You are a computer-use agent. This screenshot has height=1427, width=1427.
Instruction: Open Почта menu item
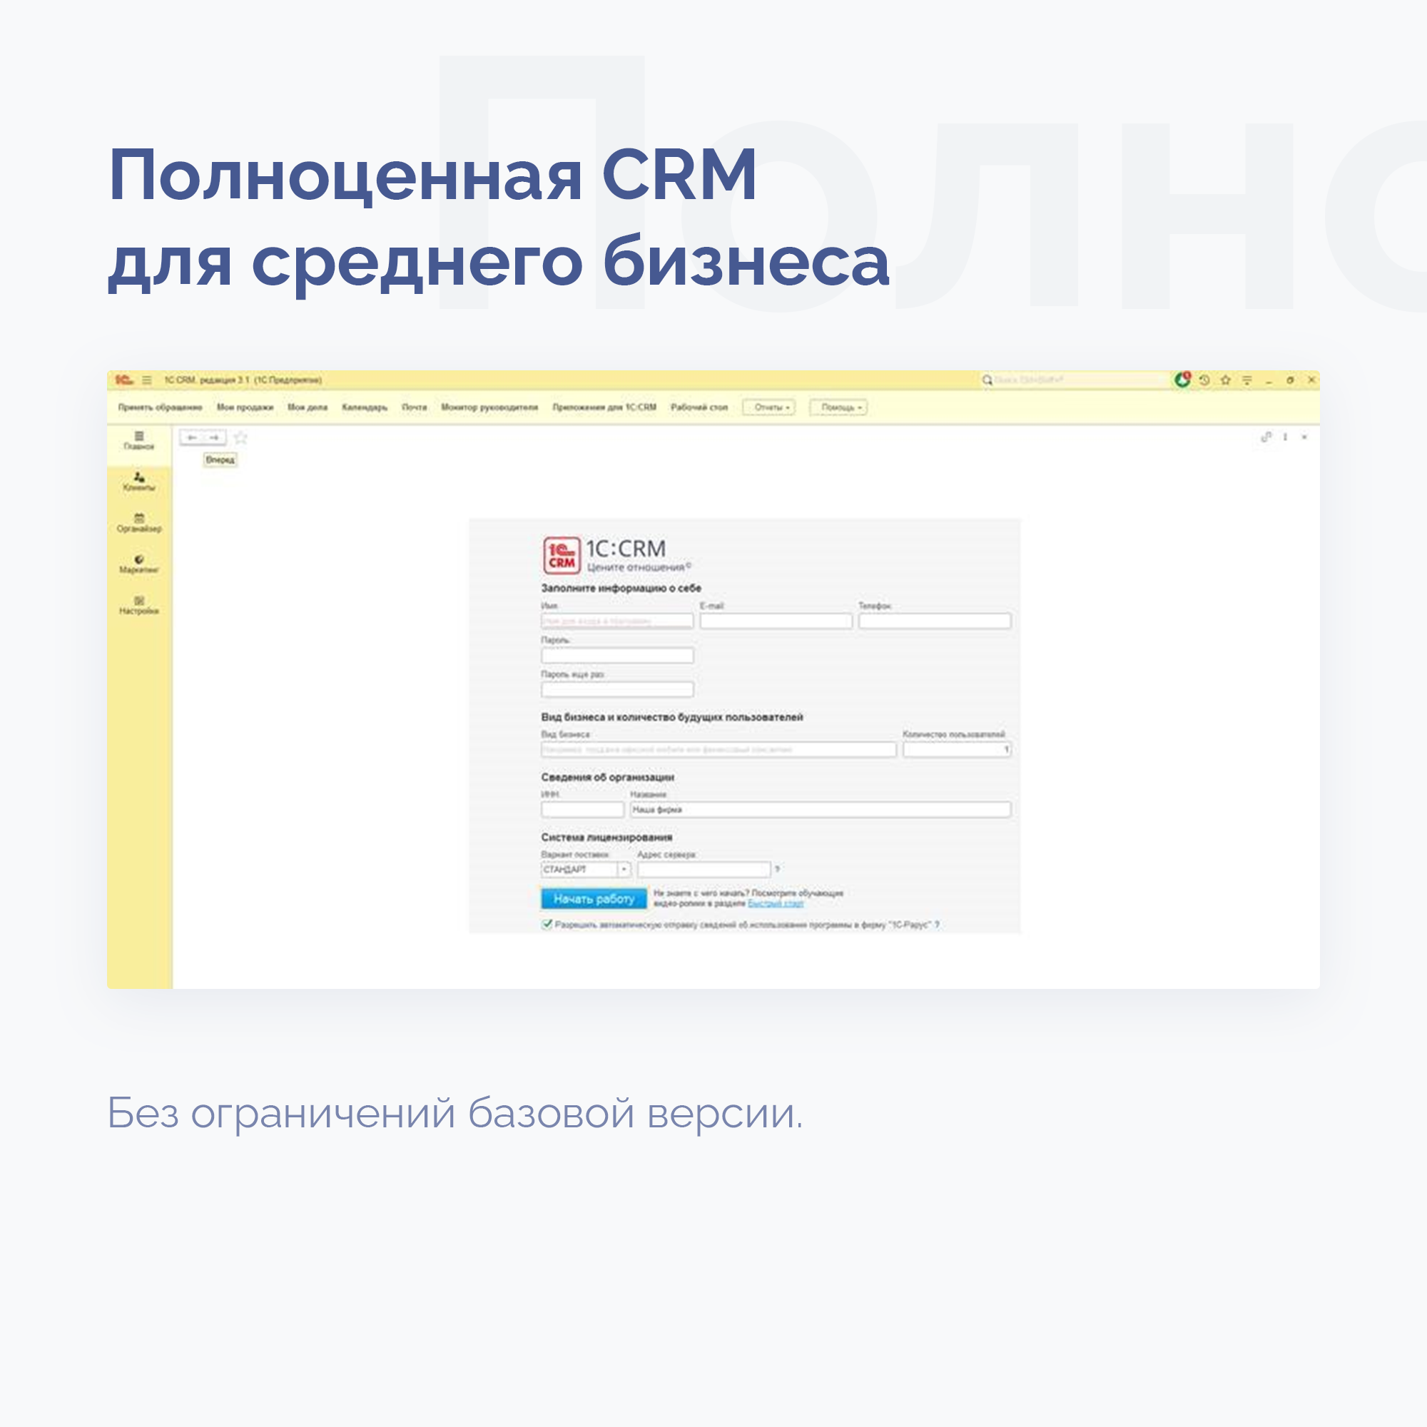click(415, 407)
